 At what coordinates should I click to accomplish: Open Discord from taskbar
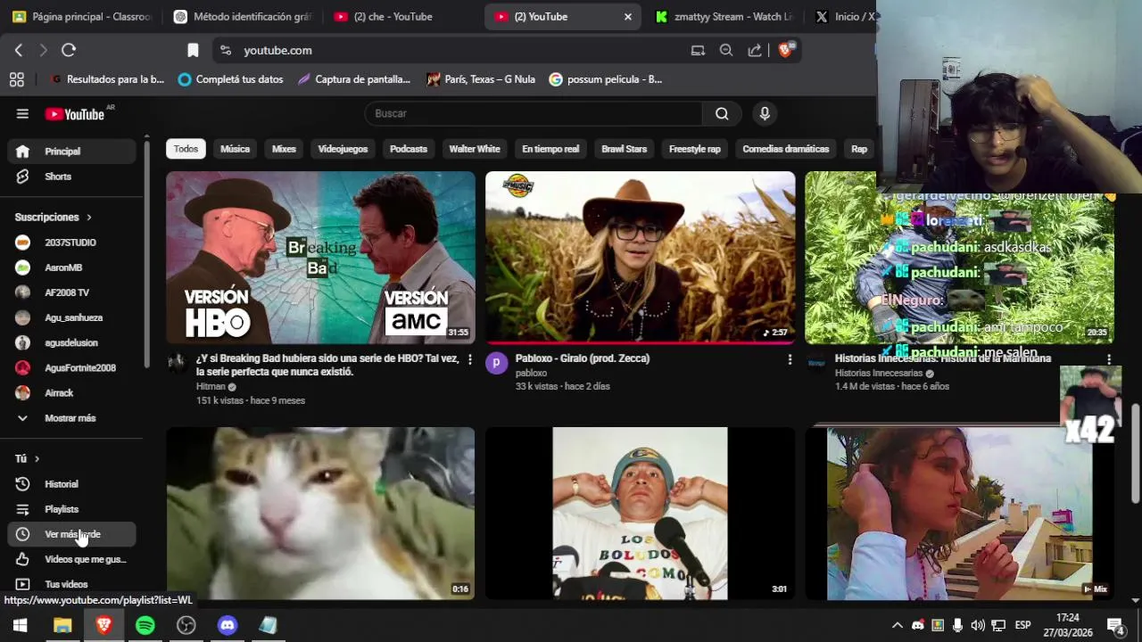tap(228, 625)
